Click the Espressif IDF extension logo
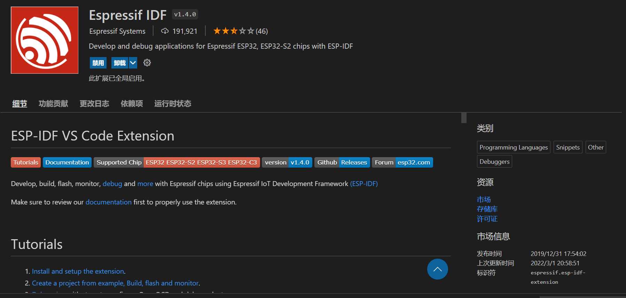This screenshot has height=298, width=626. [x=45, y=40]
